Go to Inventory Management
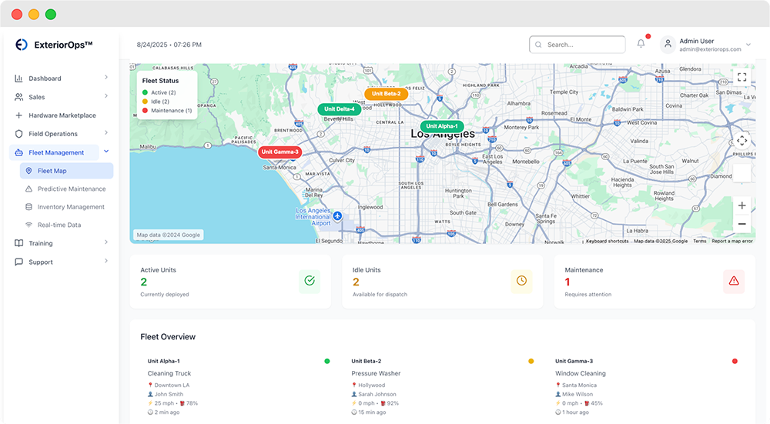This screenshot has width=770, height=424. [x=70, y=207]
